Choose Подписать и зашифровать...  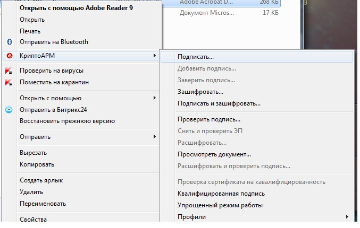[219, 103]
